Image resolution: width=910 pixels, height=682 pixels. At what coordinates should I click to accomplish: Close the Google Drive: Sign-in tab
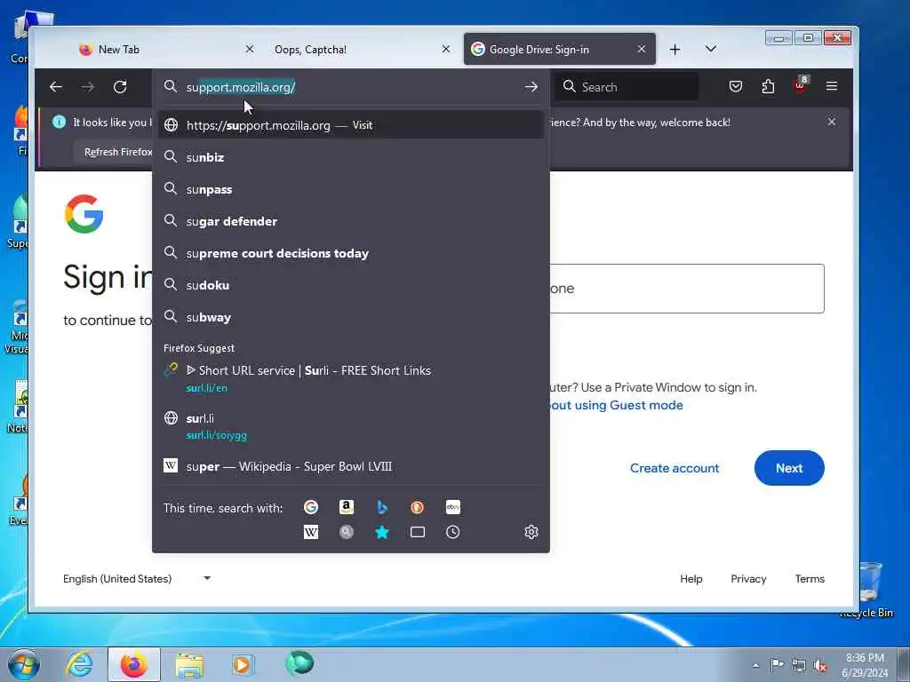pyautogui.click(x=642, y=50)
